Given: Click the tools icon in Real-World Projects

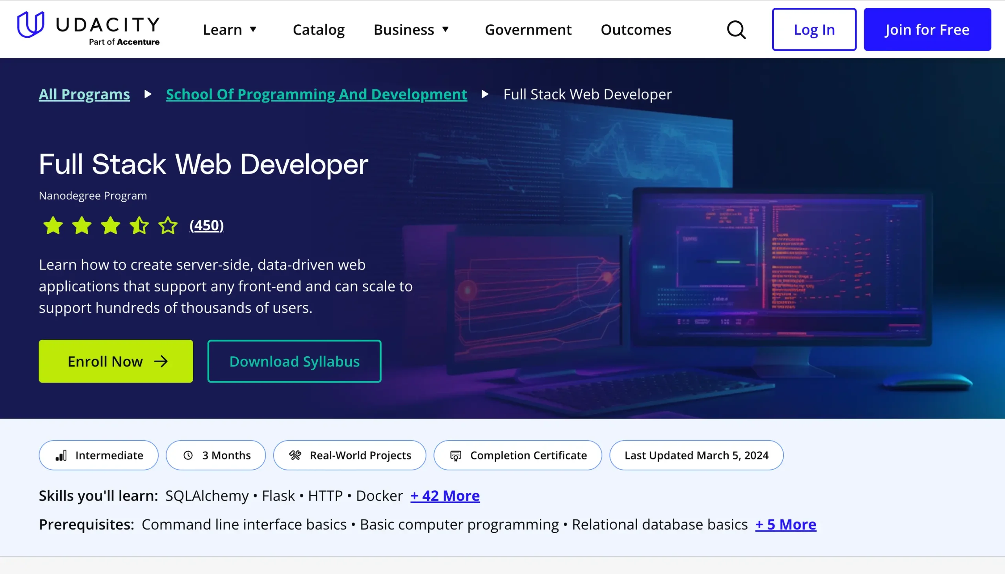Looking at the screenshot, I should [x=295, y=456].
